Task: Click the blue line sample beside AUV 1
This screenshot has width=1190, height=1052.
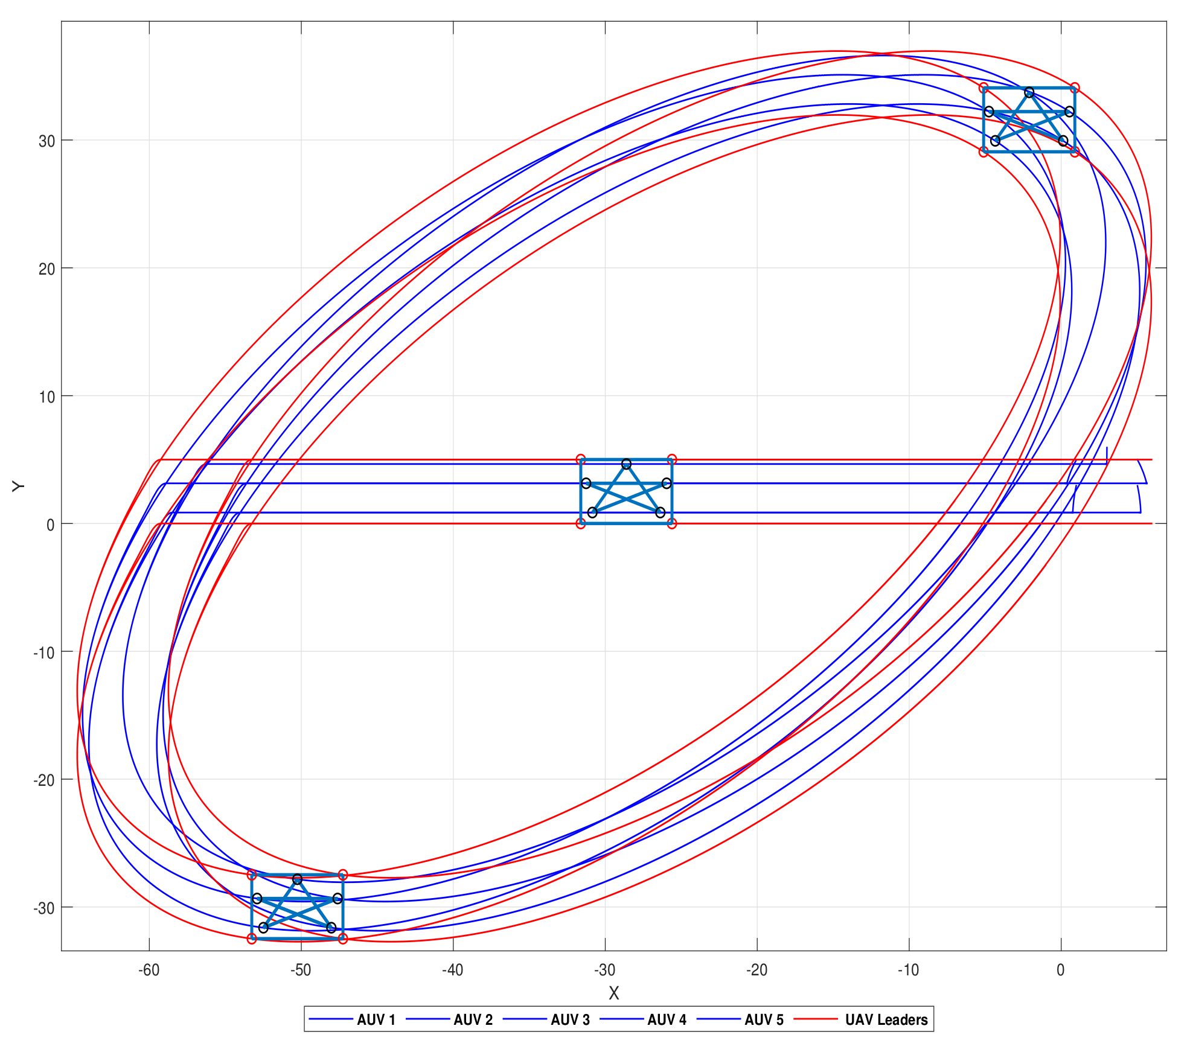Action: pos(331,1019)
